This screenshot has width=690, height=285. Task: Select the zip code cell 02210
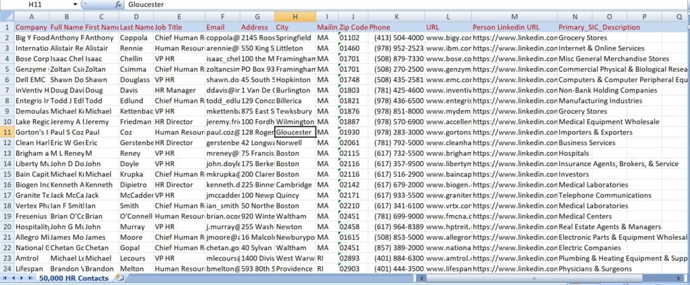(352, 206)
